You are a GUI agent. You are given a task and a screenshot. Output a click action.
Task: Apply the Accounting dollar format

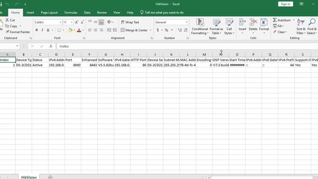pos(158,30)
